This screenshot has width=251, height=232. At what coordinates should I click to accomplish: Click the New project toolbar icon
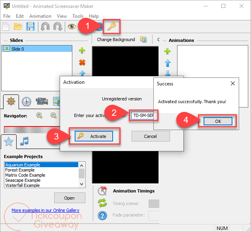6,26
